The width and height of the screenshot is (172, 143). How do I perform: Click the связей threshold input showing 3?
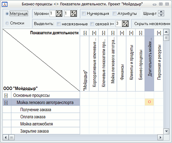coord(119,24)
